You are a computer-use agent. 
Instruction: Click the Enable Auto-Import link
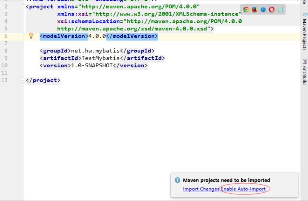pos(243,189)
